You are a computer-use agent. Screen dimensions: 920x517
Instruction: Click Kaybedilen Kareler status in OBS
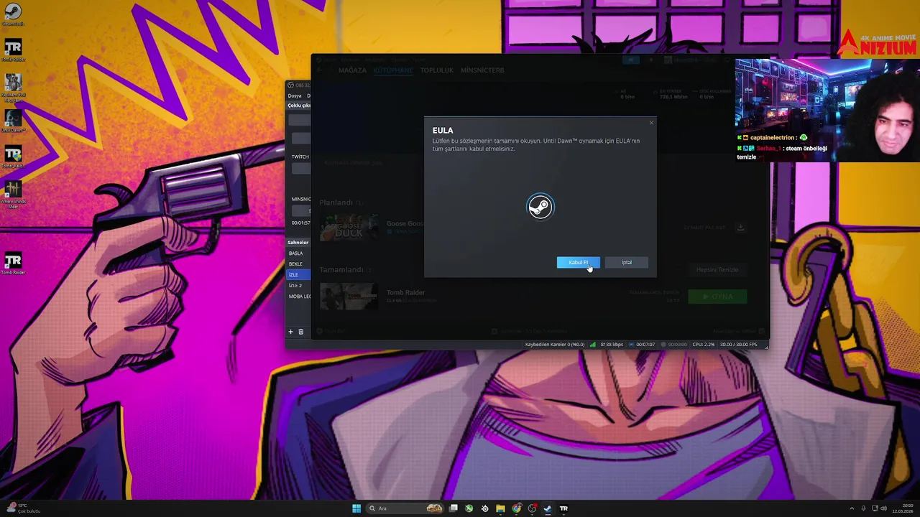(x=555, y=345)
